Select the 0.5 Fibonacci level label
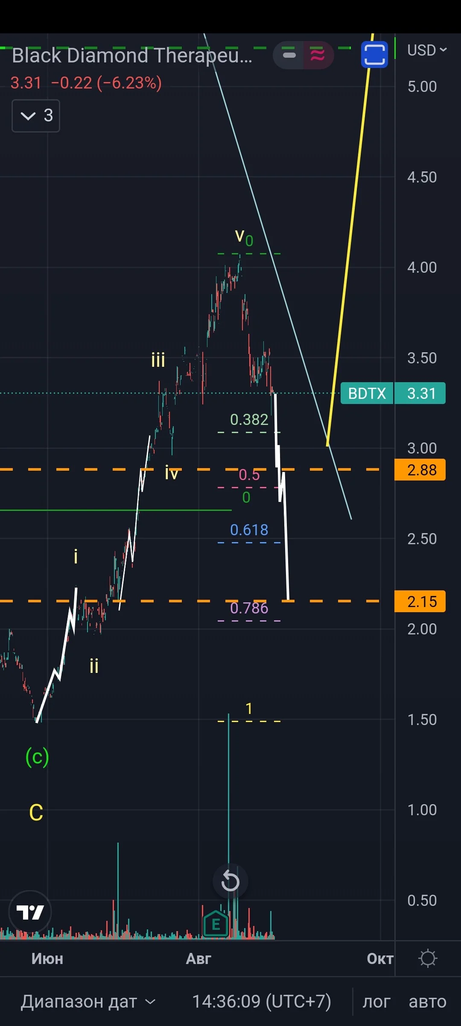This screenshot has width=461, height=1026. (249, 475)
